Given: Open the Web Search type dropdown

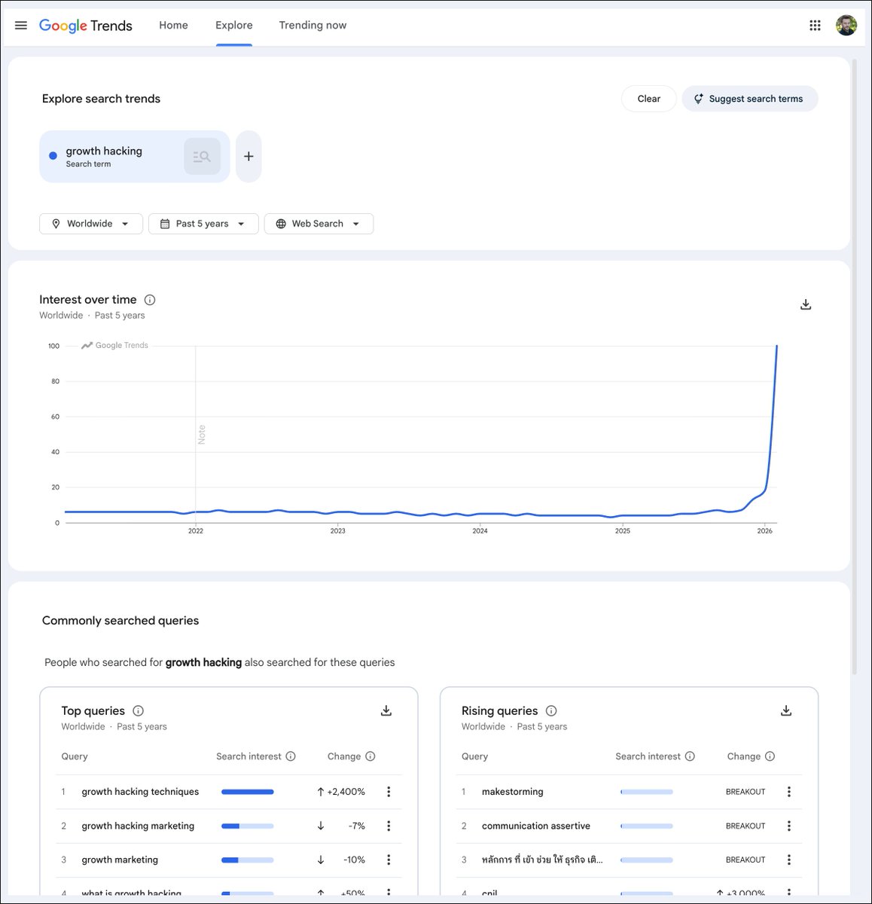Looking at the screenshot, I should 319,224.
